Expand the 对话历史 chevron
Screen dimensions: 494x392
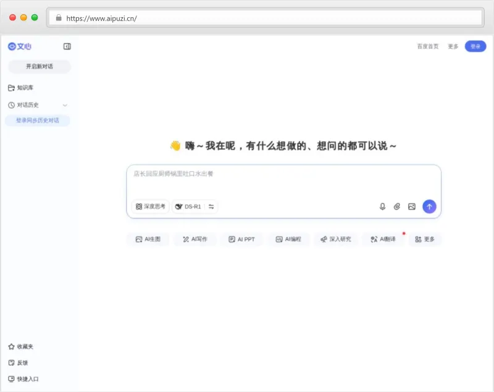coord(64,104)
